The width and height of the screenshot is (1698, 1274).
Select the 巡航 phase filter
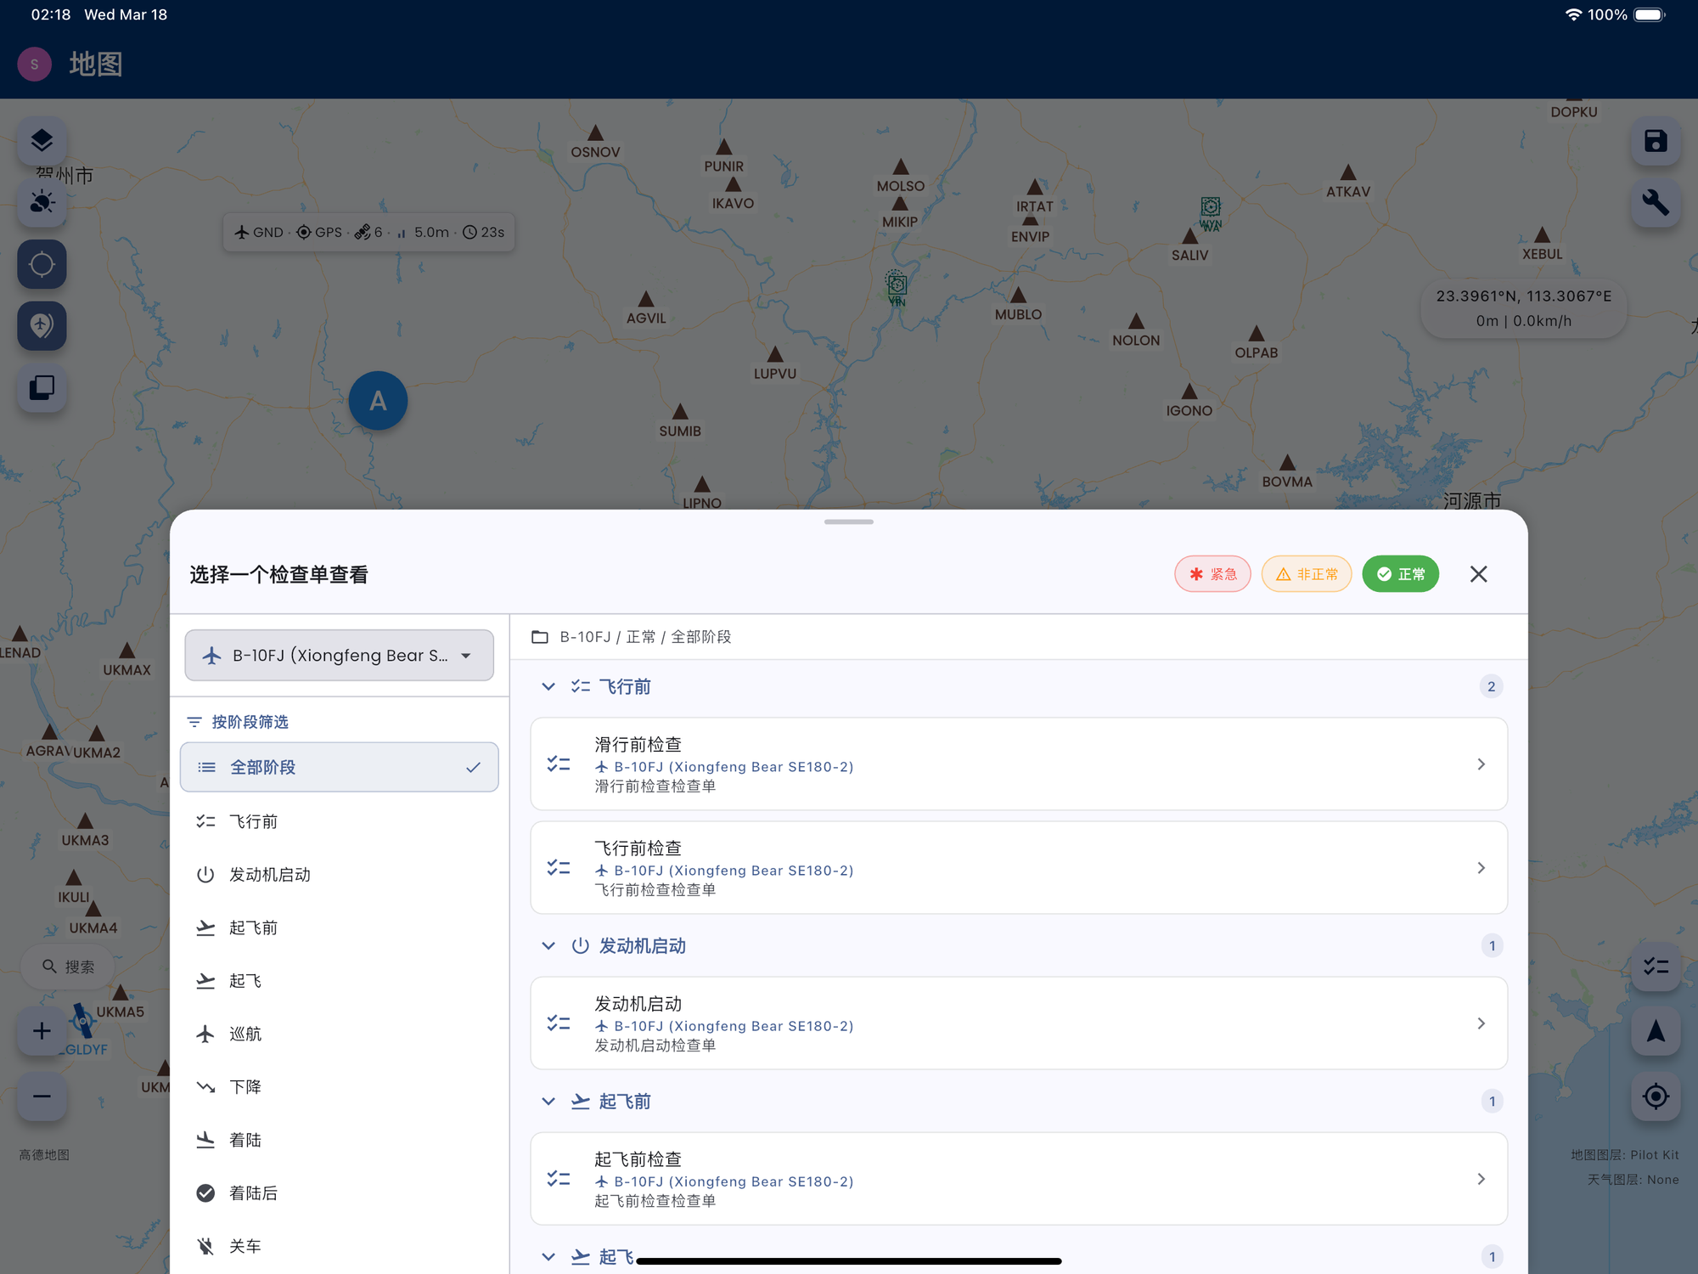tap(245, 1034)
